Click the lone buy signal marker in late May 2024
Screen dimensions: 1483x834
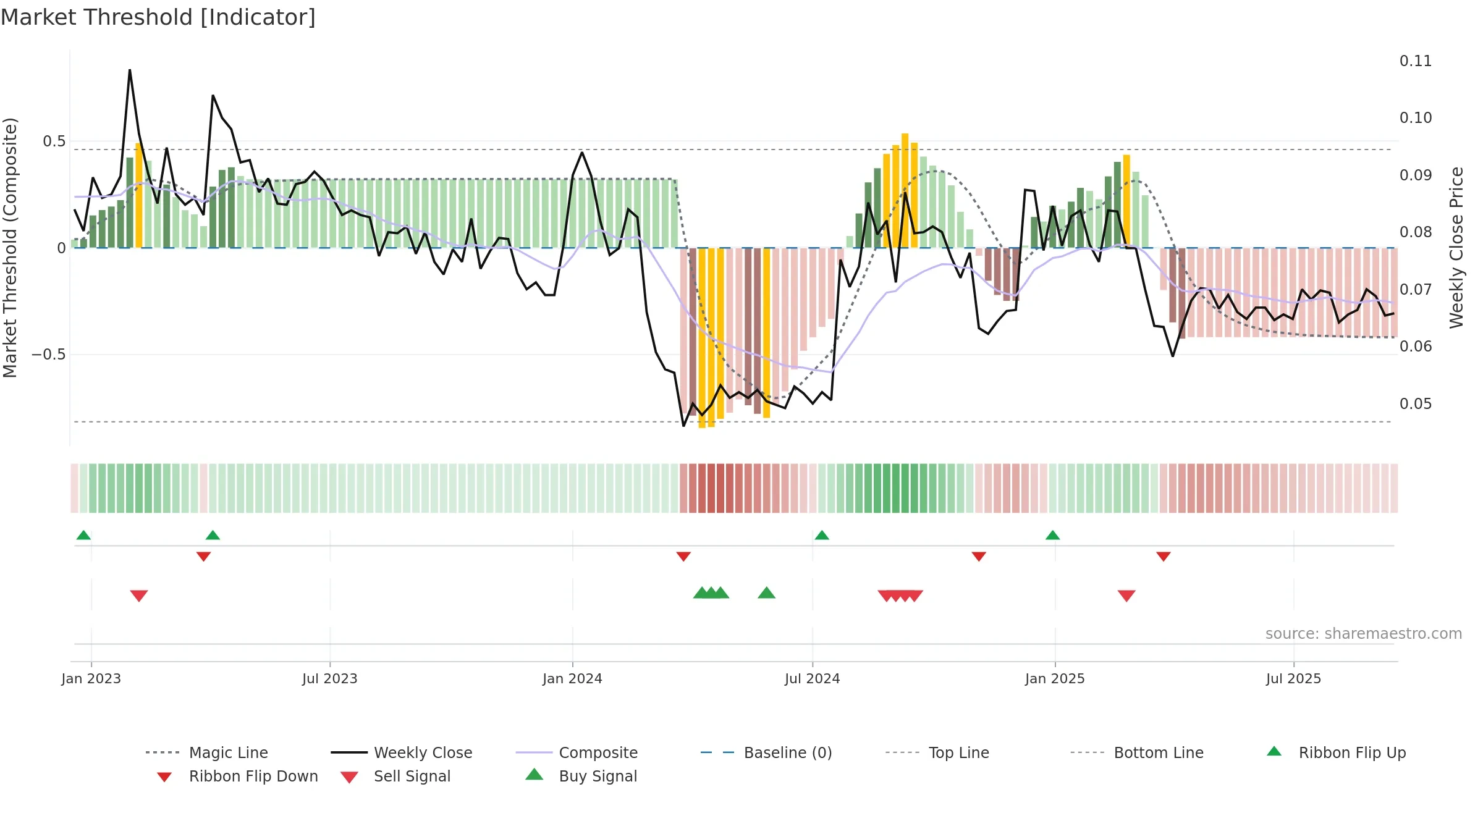click(767, 592)
